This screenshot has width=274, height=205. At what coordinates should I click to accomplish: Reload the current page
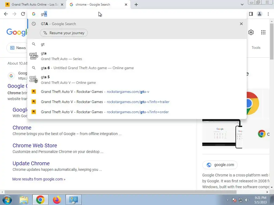(x=23, y=14)
